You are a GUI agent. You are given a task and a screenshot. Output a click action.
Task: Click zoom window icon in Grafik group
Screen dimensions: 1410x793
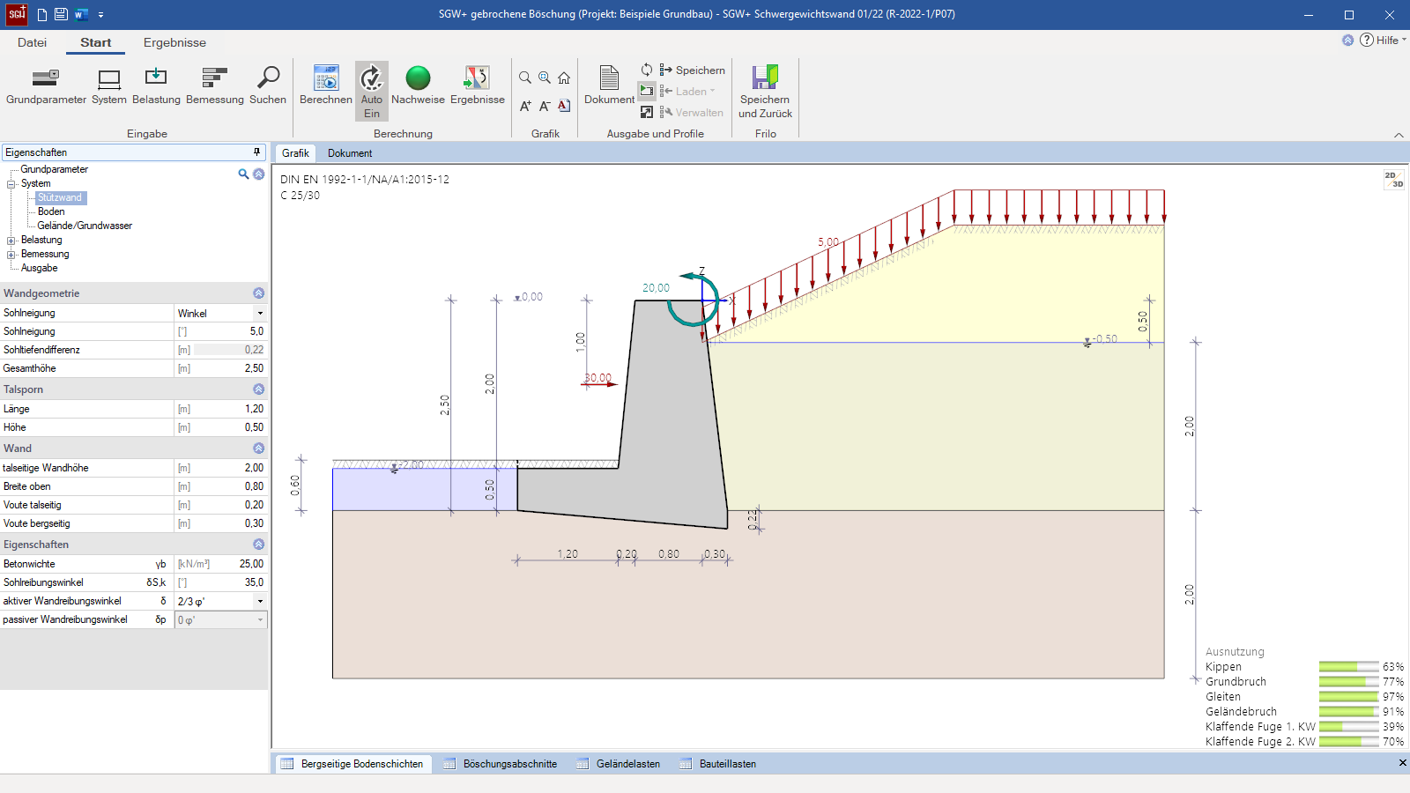545,78
